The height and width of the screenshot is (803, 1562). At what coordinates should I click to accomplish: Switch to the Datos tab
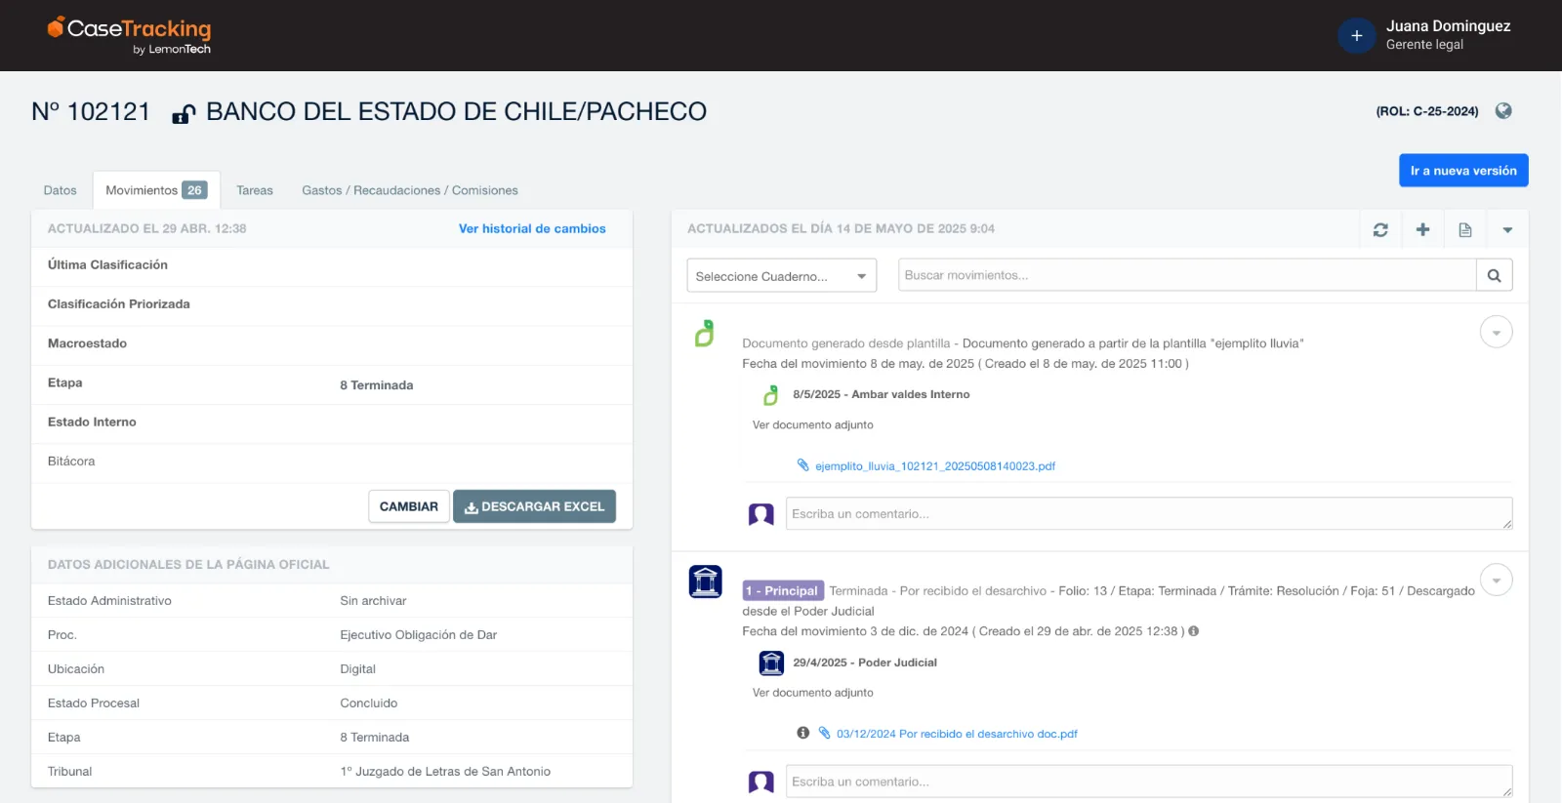coord(61,190)
